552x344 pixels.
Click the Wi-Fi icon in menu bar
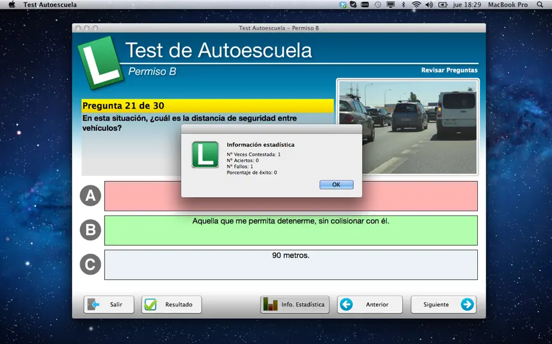tap(417, 5)
